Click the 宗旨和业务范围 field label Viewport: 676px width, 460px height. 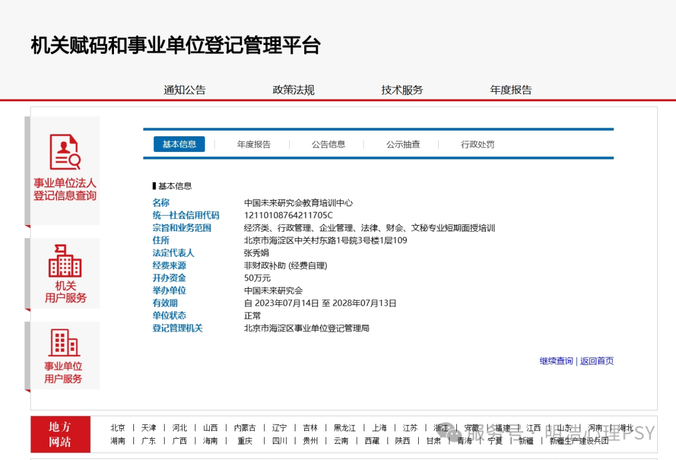(182, 227)
